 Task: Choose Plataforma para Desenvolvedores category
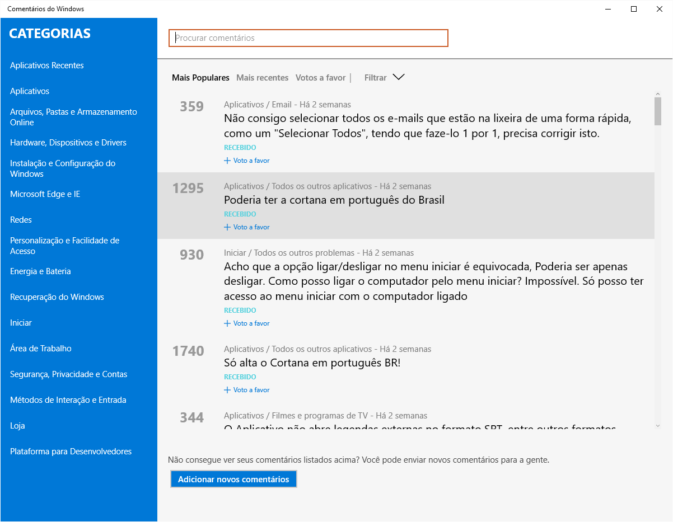coord(71,452)
